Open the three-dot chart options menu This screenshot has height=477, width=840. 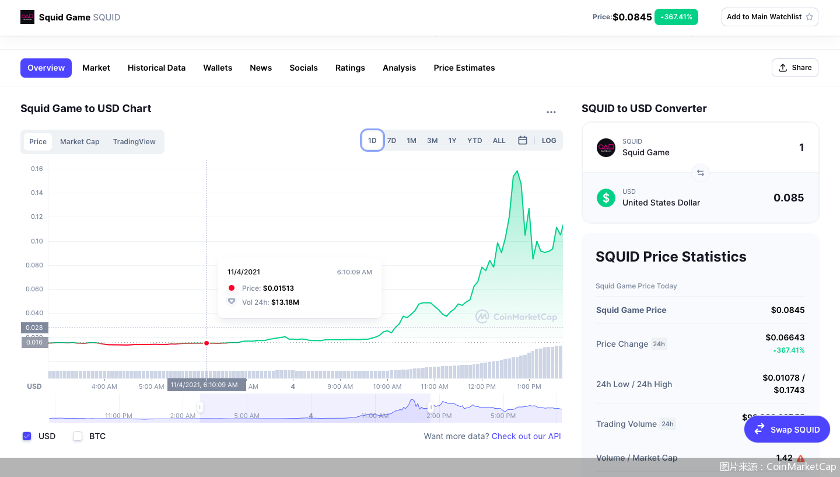coord(551,112)
